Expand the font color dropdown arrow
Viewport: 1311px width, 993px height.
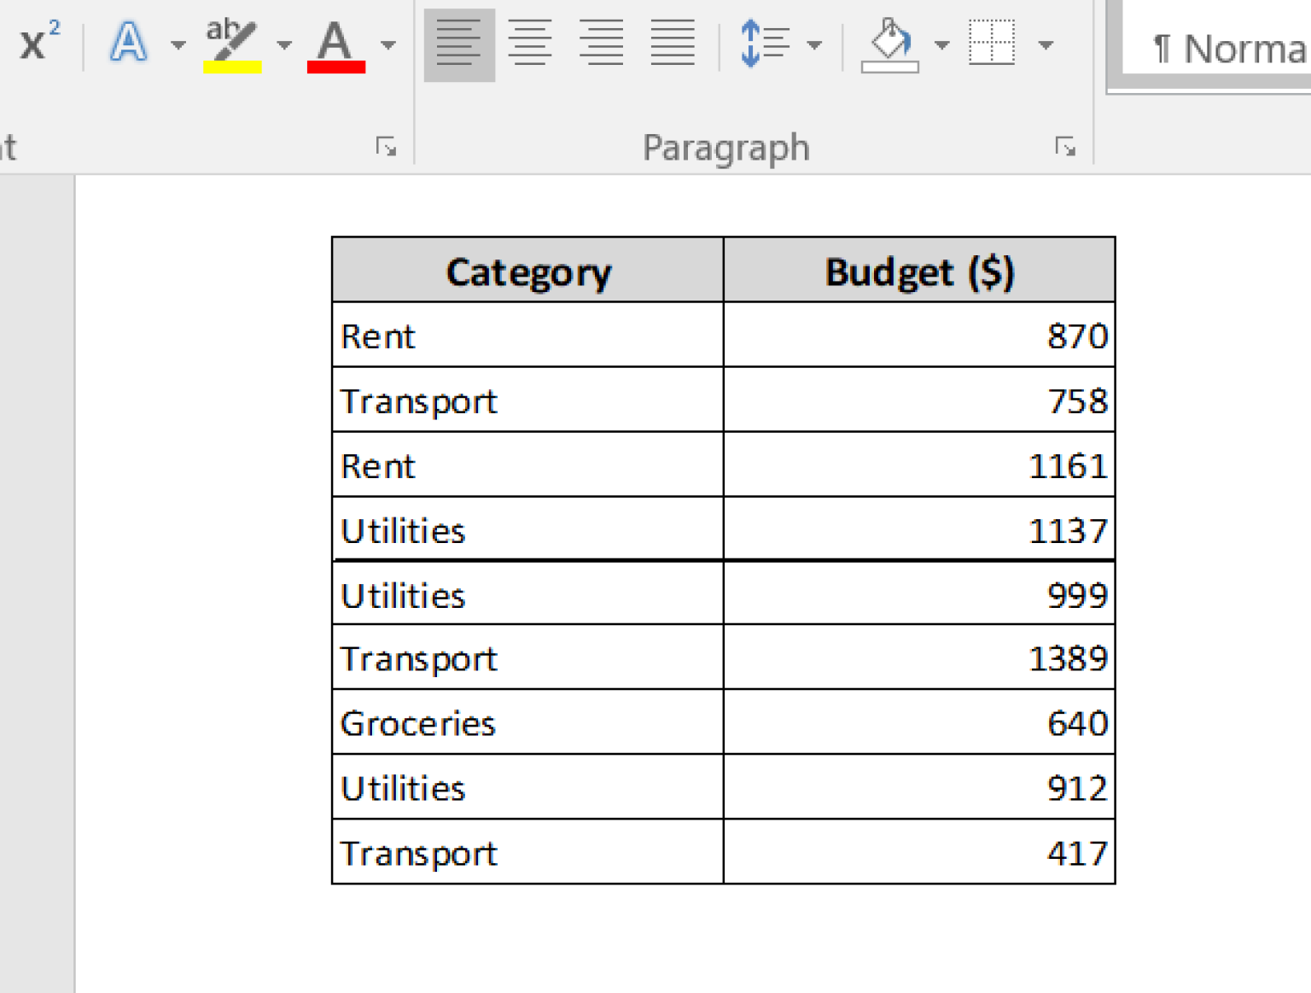tap(388, 43)
